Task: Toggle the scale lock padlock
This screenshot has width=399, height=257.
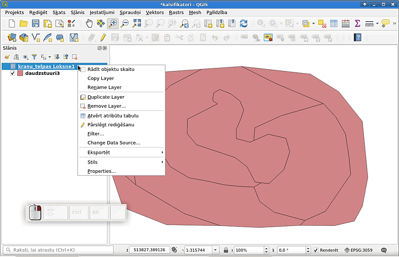Action: (x=226, y=250)
